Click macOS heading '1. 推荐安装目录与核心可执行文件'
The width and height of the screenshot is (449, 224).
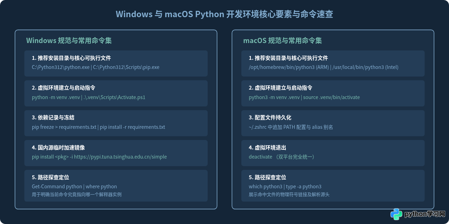click(x=288, y=58)
